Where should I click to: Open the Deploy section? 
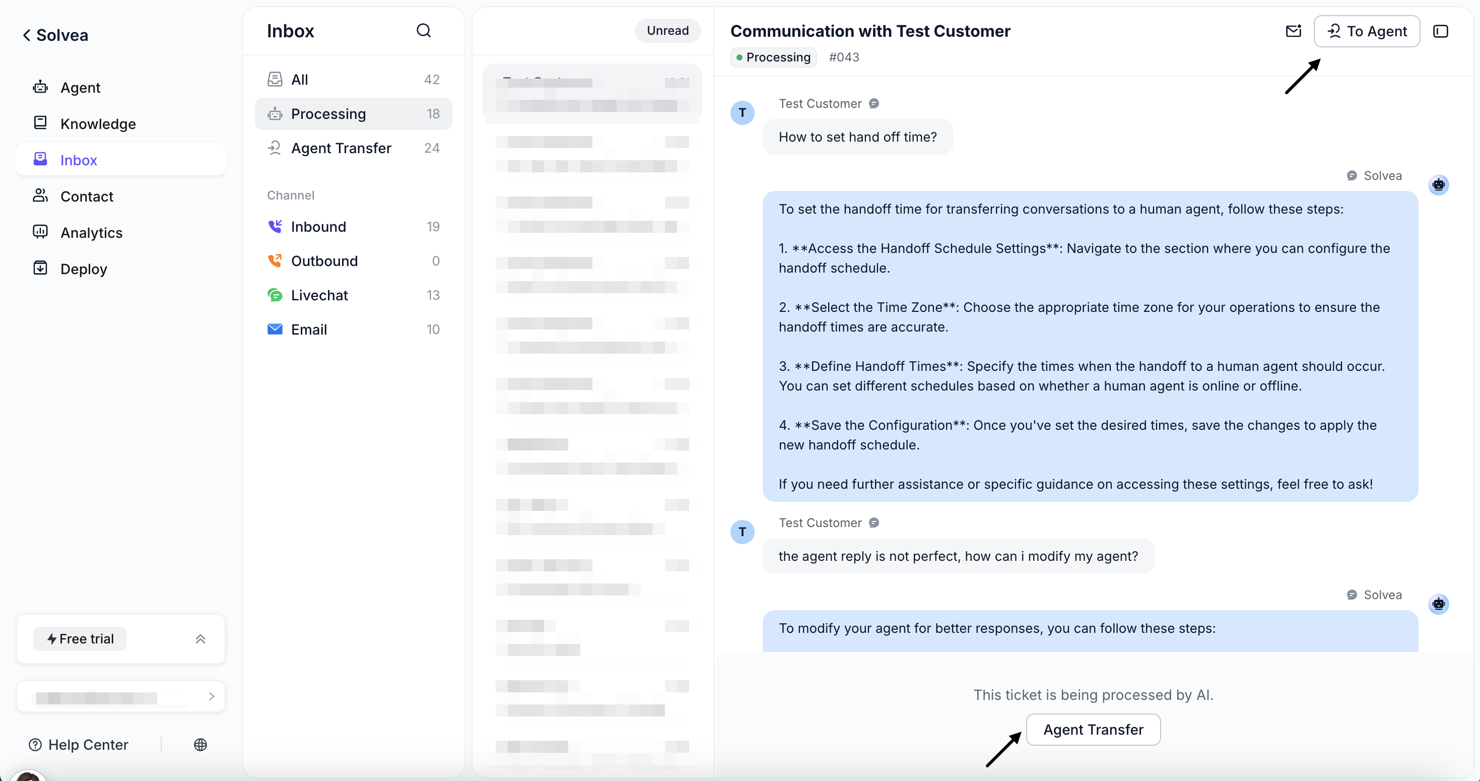coord(83,269)
